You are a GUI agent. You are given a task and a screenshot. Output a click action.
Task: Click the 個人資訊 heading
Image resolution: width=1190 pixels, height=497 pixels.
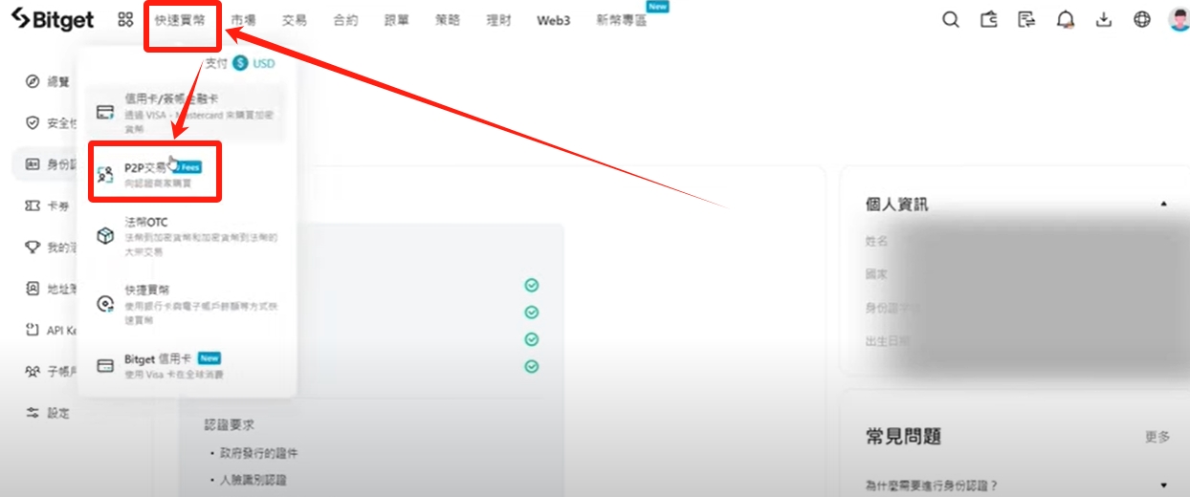[x=896, y=205]
